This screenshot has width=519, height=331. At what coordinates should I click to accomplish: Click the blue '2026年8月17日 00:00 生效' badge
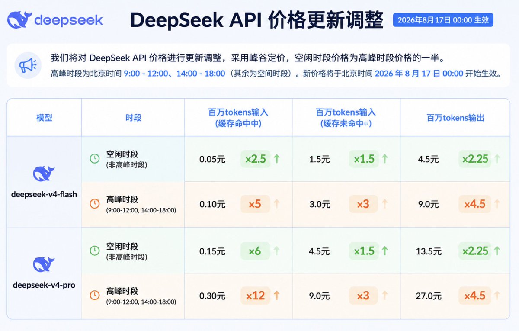pyautogui.click(x=443, y=20)
